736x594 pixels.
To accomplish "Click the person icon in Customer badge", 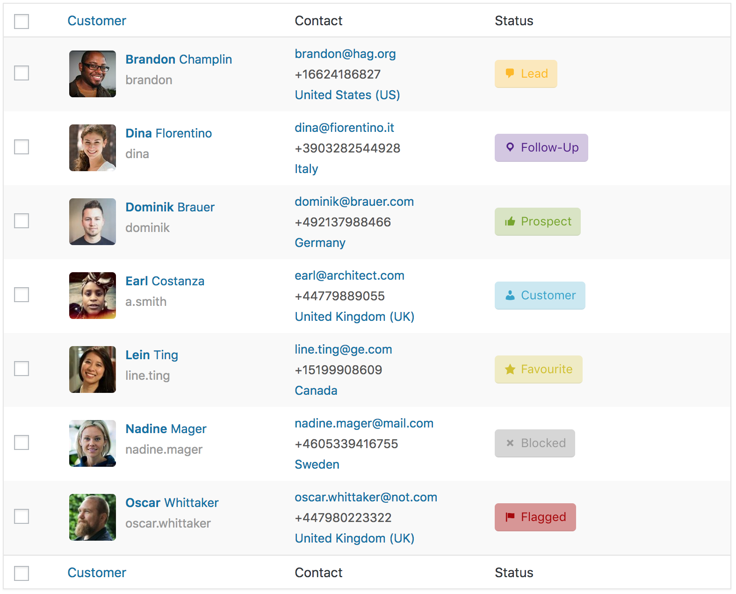I will coord(510,295).
